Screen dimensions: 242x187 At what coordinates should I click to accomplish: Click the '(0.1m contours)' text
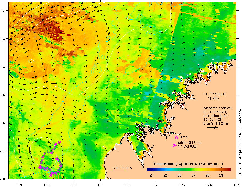[x=215, y=112]
